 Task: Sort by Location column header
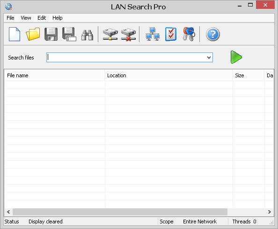168,75
